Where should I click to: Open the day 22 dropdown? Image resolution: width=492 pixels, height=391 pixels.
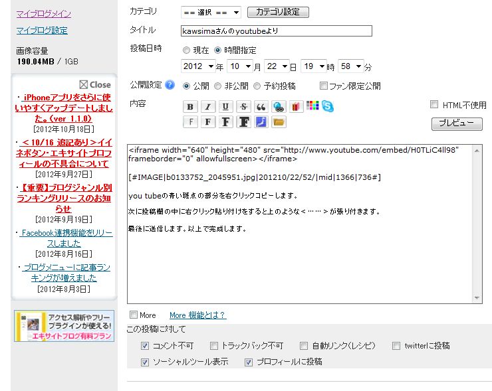[x=277, y=66]
